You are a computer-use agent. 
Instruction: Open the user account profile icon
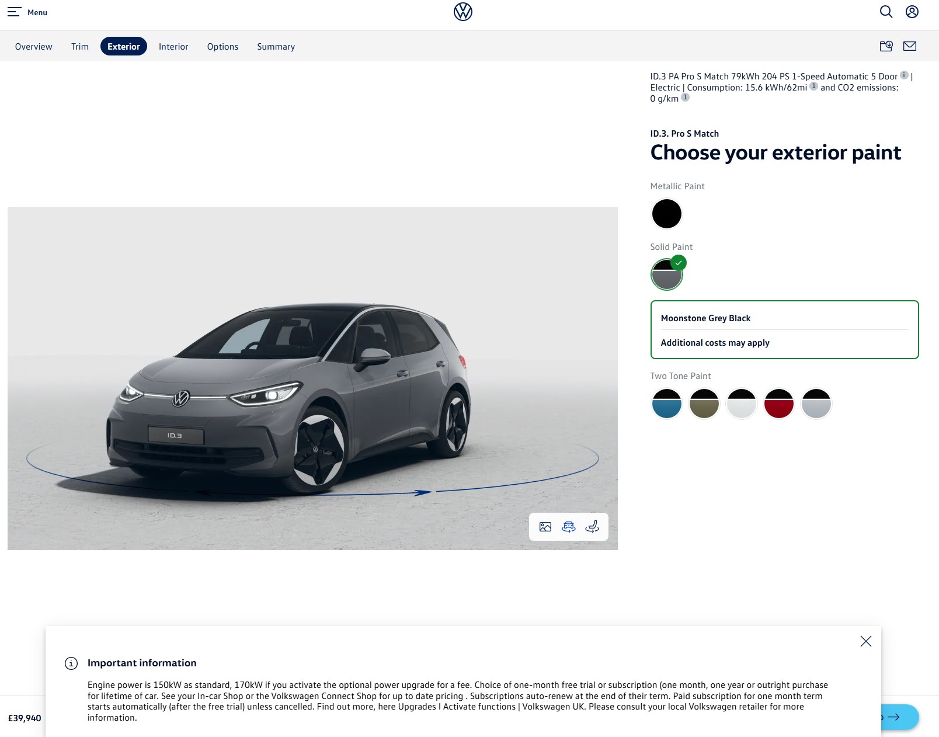(x=912, y=12)
